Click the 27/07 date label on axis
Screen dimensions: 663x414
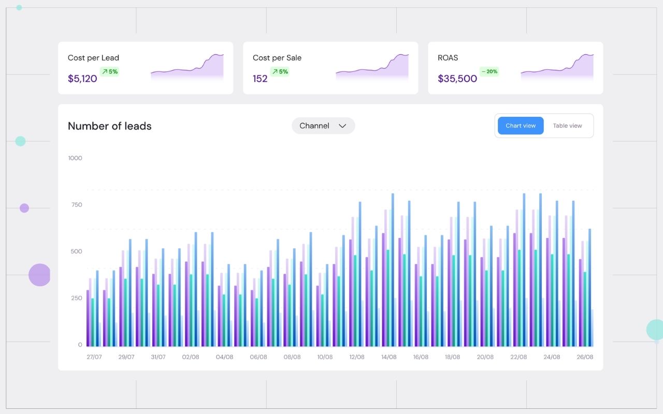(94, 357)
